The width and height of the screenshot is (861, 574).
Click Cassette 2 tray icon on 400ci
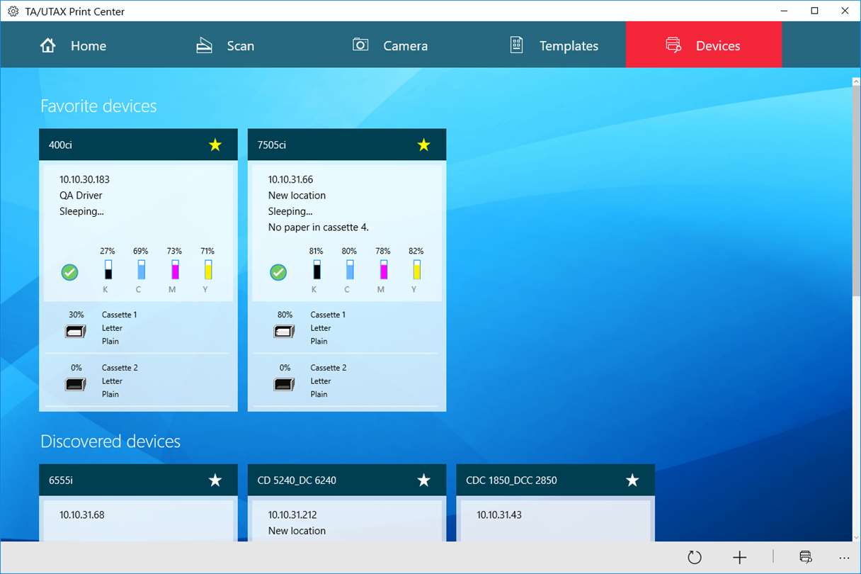coord(76,384)
